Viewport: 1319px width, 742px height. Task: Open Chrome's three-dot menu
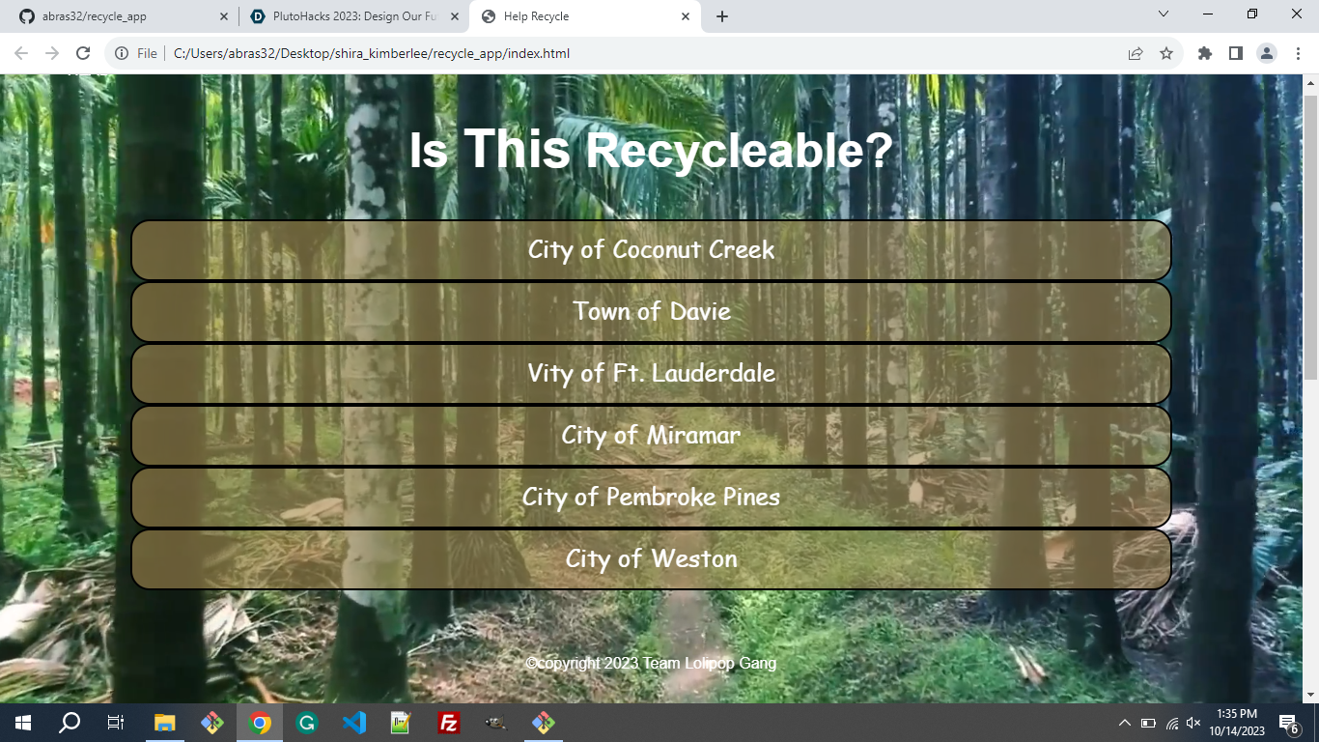coord(1297,53)
